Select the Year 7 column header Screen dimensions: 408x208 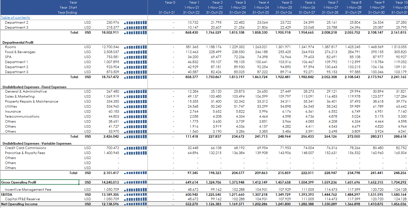click(333, 3)
